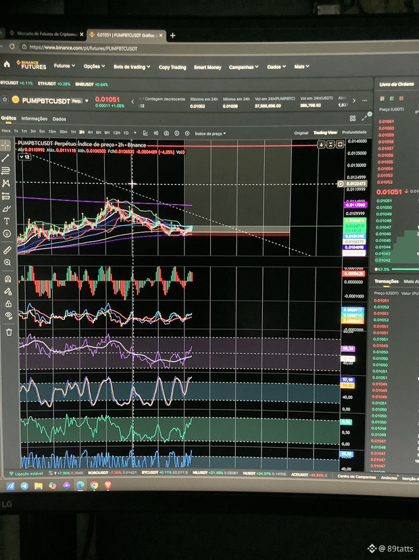The width and height of the screenshot is (419, 560).
Task: Select the brush drawing tool
Action: 7,208
